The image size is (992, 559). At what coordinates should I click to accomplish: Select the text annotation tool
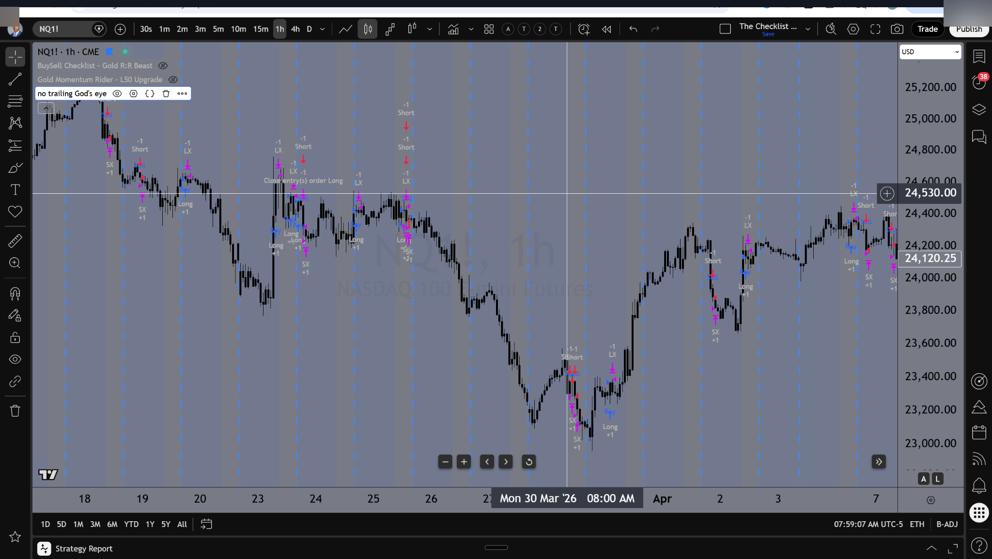[x=15, y=189]
